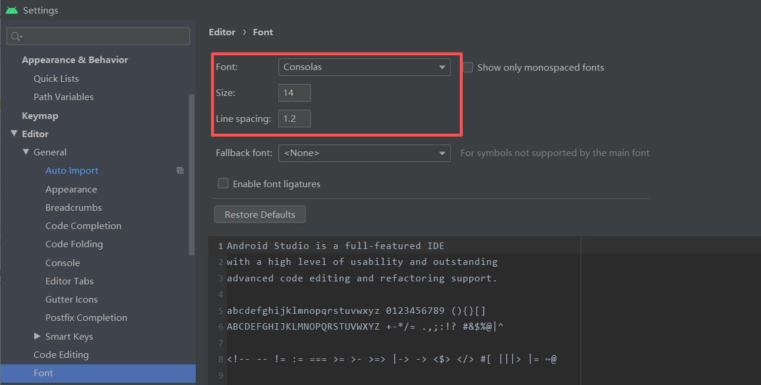Open the Fallback font dropdown

[x=364, y=153]
